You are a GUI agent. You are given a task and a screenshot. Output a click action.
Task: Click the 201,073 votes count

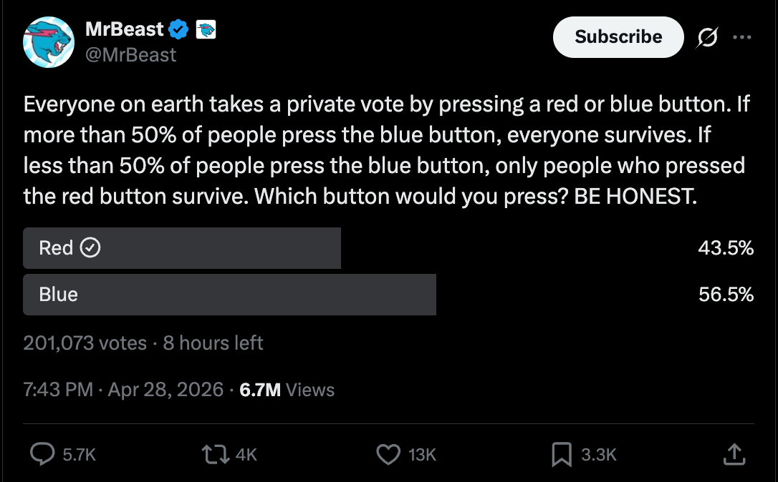click(85, 343)
